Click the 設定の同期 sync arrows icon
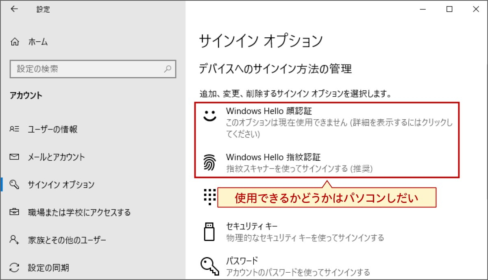Viewport: 488px width, 280px height. 14,267
